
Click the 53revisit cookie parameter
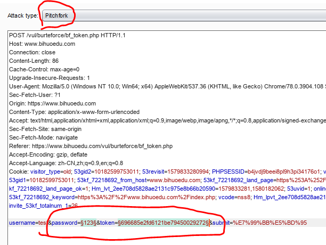tap(175, 171)
